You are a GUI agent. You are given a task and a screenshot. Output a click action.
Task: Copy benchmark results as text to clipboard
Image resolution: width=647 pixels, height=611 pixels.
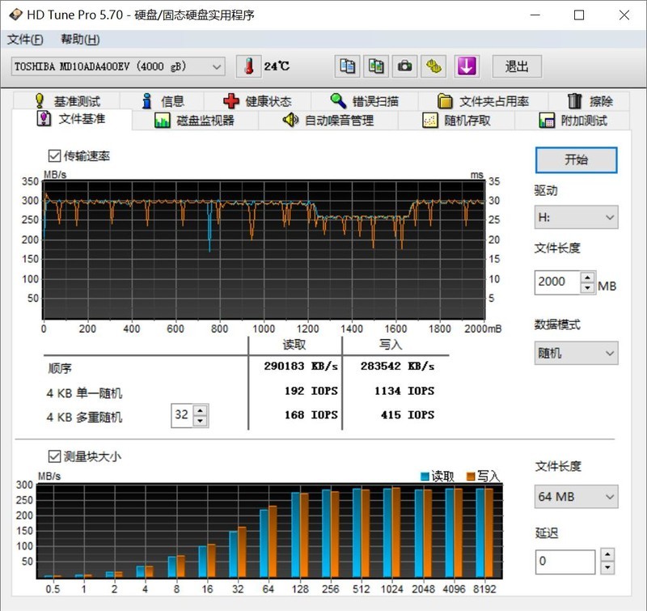(x=346, y=66)
